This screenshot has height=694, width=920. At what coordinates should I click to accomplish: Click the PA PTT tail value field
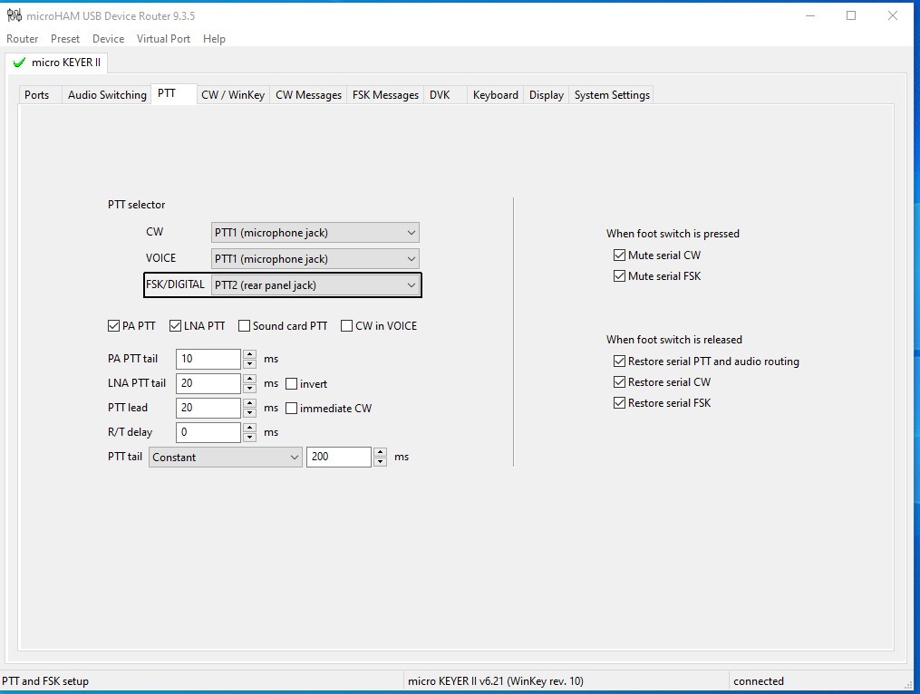click(208, 359)
